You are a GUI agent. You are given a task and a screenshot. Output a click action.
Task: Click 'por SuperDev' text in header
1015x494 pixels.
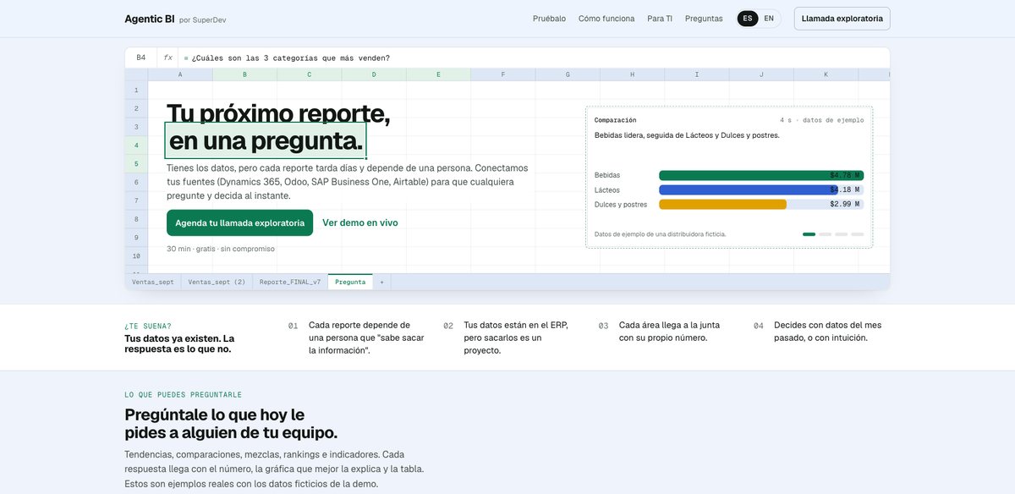point(203,19)
